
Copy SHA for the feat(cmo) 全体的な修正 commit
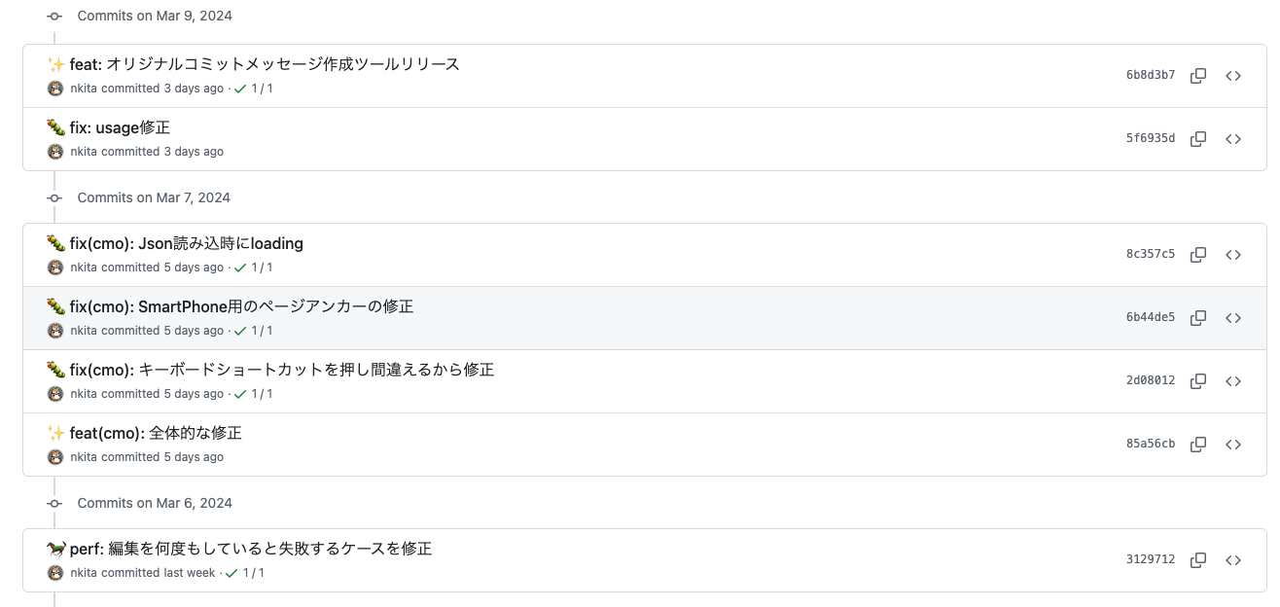[x=1198, y=444]
